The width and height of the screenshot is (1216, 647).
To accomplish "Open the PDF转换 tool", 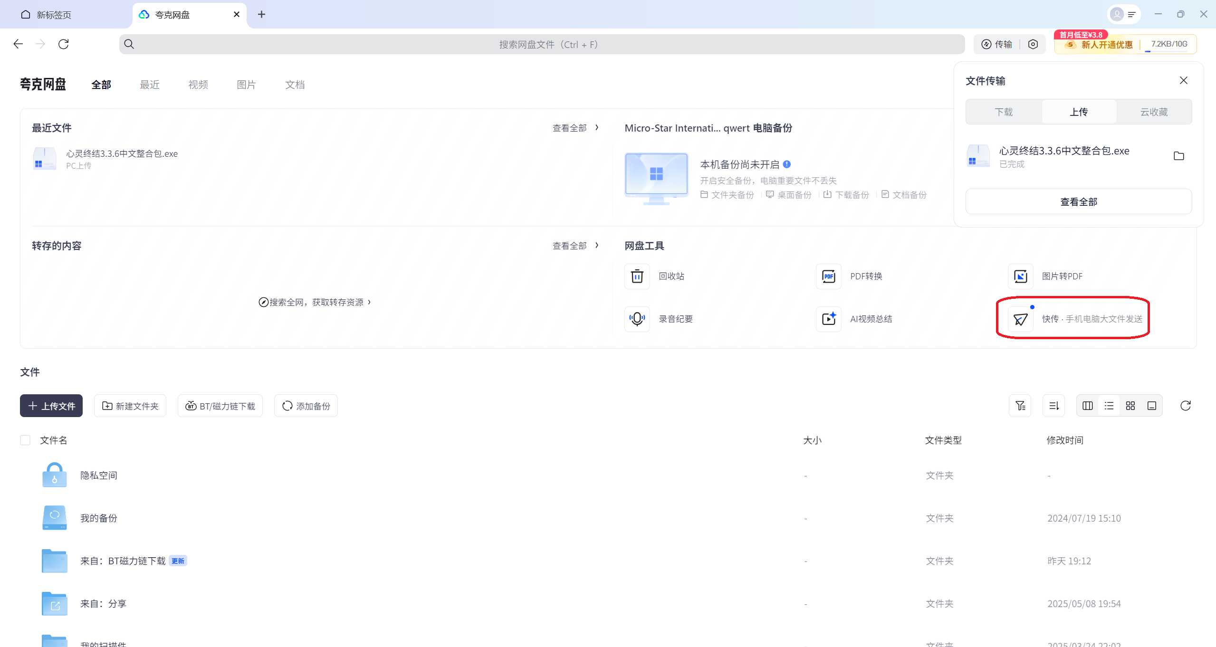I will [x=849, y=276].
